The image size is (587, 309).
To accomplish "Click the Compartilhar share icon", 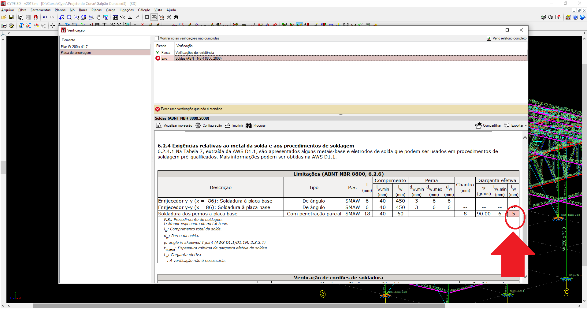I will [x=478, y=125].
